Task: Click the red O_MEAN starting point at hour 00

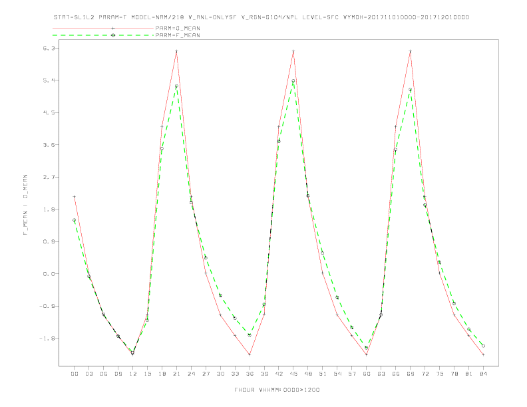Action: [75, 197]
